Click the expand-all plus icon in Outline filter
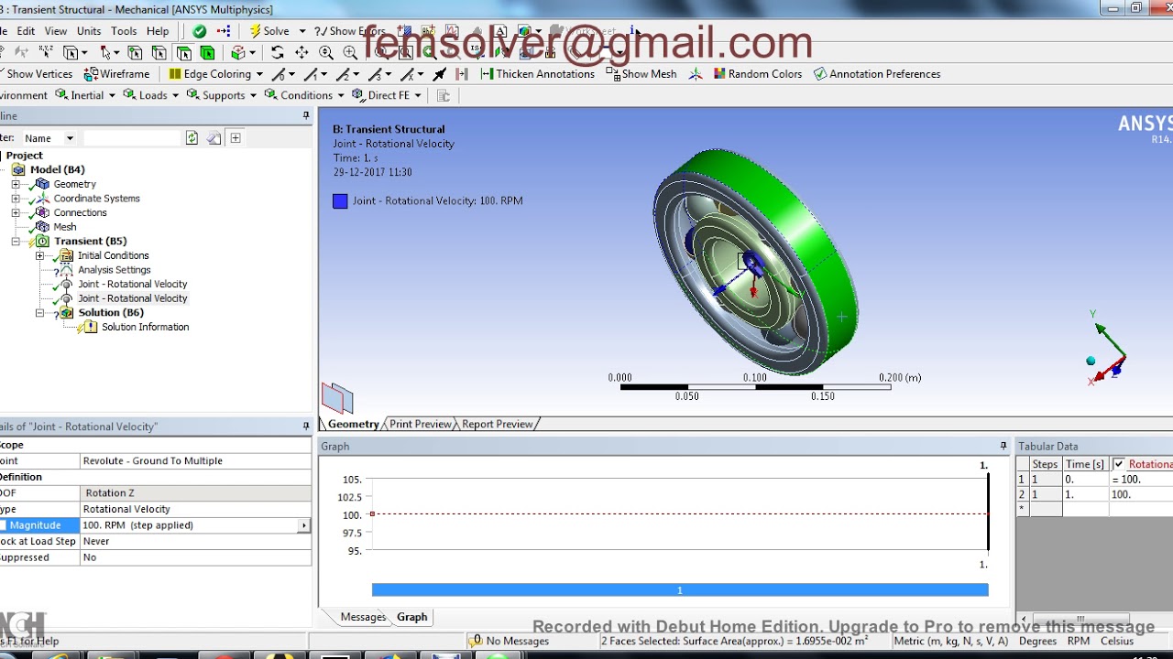The image size is (1173, 659). 236,138
